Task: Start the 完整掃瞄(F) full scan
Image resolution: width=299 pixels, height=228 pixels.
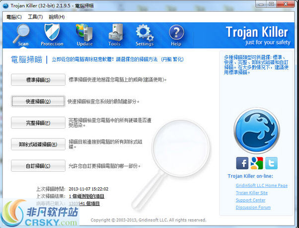Action: coord(38,122)
